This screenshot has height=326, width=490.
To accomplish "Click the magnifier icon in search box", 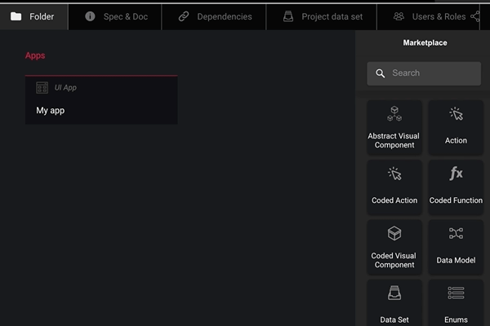I will (380, 73).
